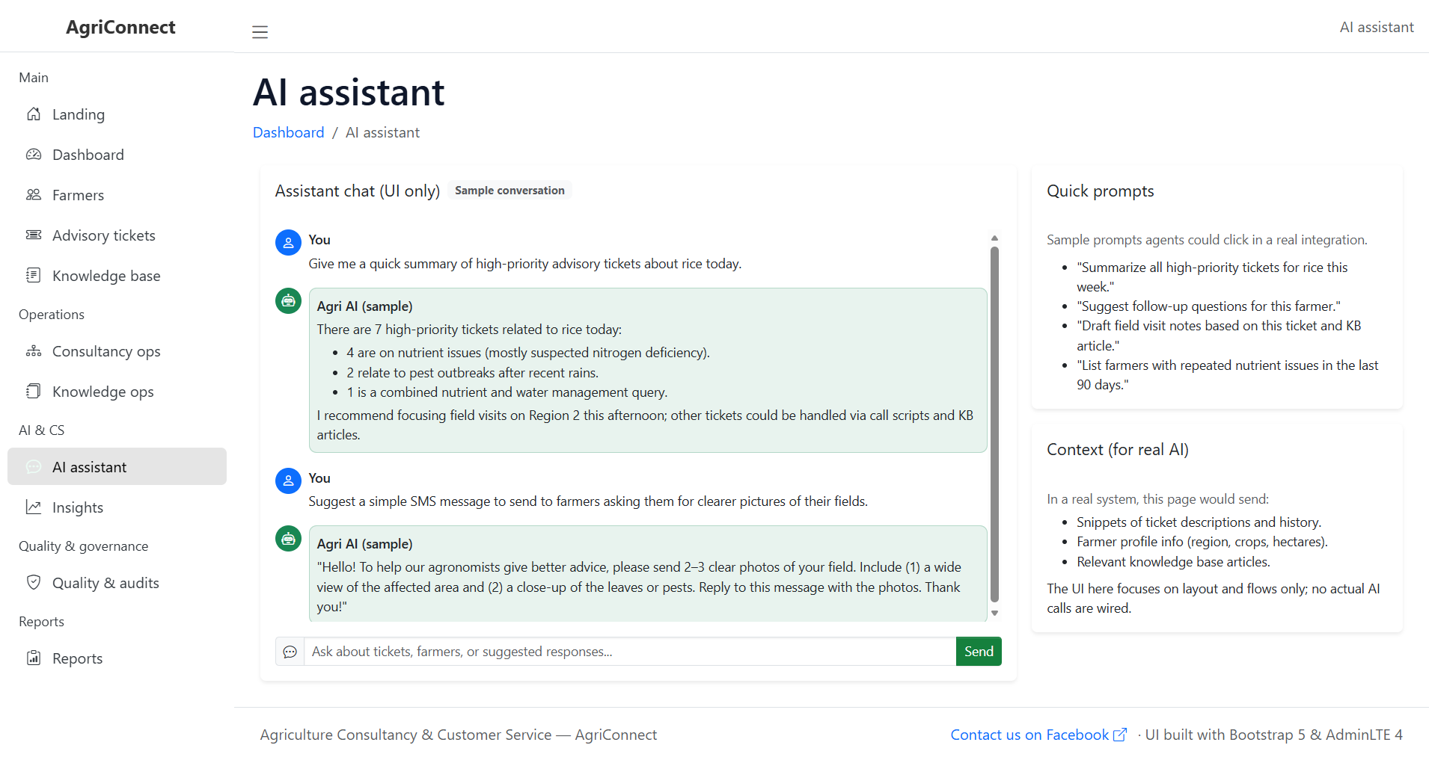
Task: Open the Dashboard via its speedometer icon
Action: coord(34,155)
